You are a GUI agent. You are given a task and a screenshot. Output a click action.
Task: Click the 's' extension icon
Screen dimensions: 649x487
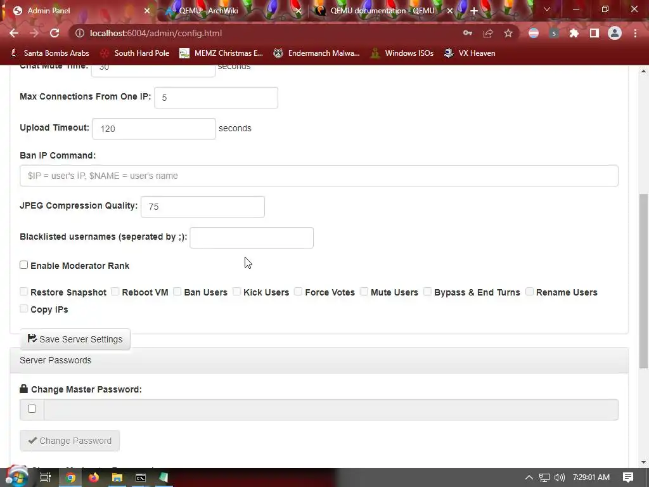click(554, 33)
